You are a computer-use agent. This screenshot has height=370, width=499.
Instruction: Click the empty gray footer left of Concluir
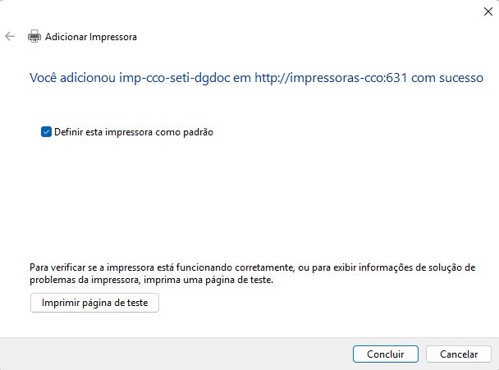[x=164, y=354]
